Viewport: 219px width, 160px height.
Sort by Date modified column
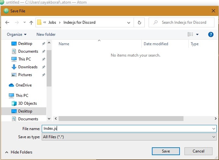(x=156, y=44)
